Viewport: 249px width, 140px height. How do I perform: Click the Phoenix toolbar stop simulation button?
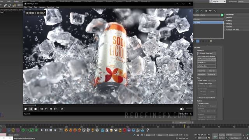(x=51, y=130)
